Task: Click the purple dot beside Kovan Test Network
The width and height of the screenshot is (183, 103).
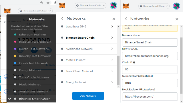Action: coord(15,49)
